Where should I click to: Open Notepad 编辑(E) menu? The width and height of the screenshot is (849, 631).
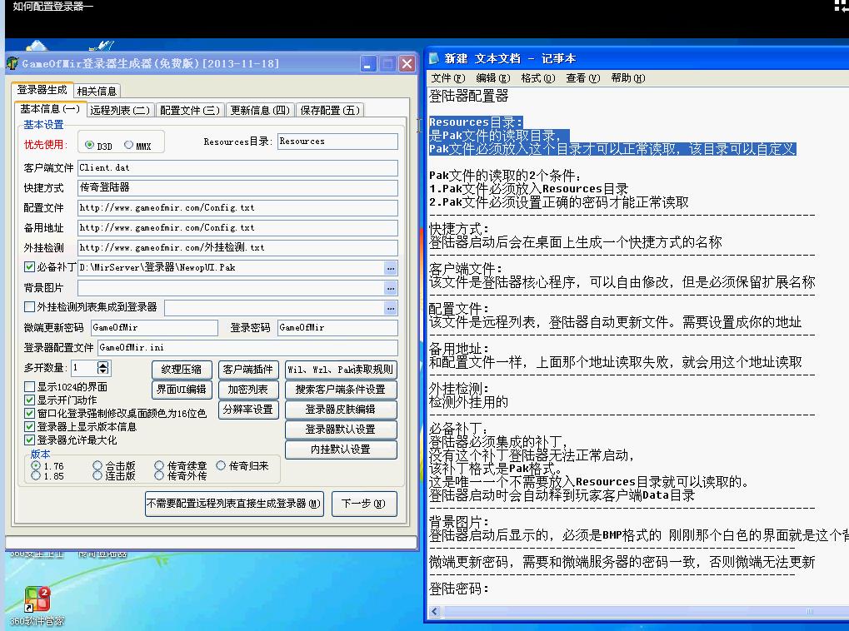pos(493,78)
